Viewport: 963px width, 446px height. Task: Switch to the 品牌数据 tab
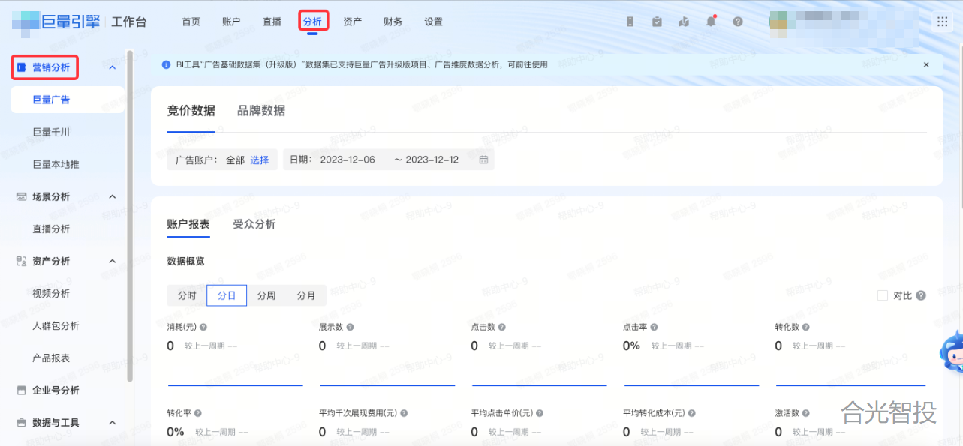[261, 110]
